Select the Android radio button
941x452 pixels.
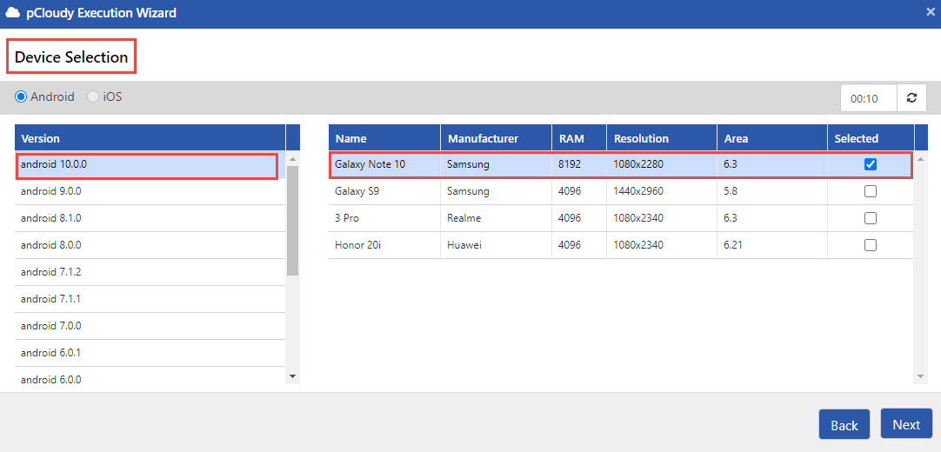click(21, 96)
